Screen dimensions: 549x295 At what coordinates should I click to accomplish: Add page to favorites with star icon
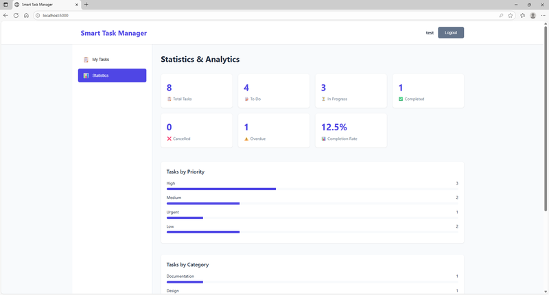click(511, 15)
